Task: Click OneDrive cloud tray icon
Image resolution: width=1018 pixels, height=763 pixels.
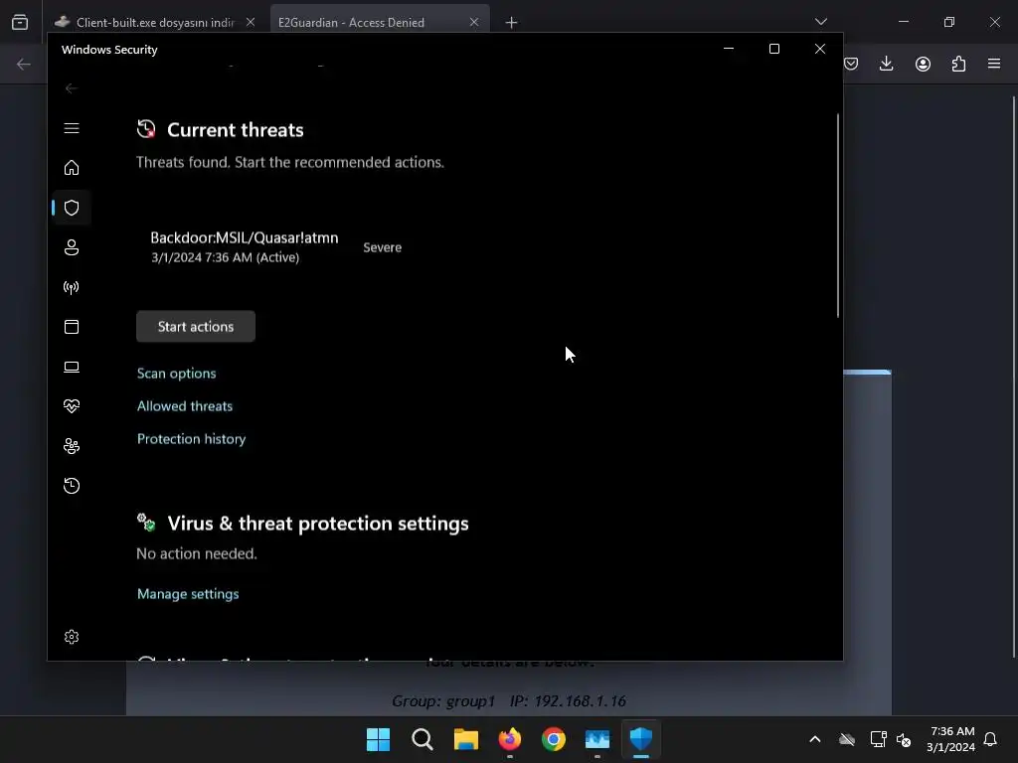Action: click(847, 739)
